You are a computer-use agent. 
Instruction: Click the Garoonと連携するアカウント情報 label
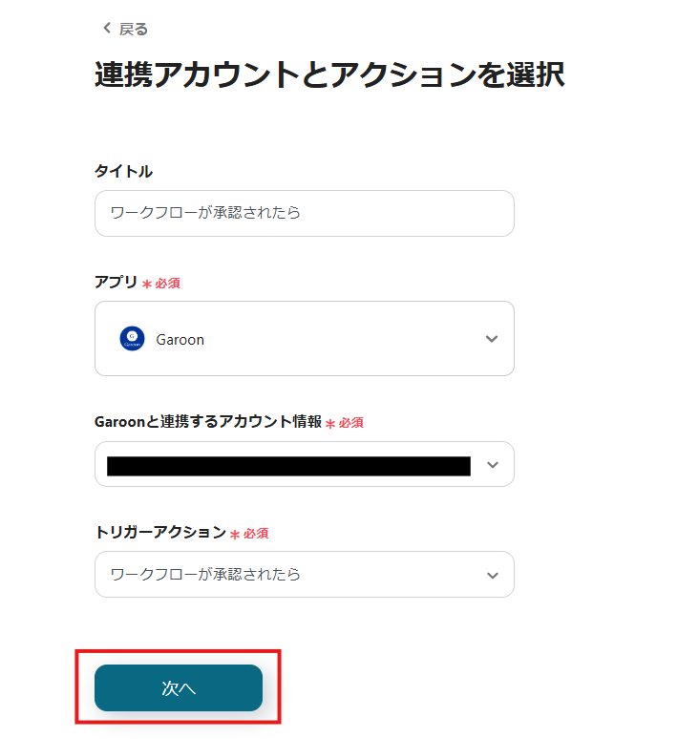click(207, 421)
